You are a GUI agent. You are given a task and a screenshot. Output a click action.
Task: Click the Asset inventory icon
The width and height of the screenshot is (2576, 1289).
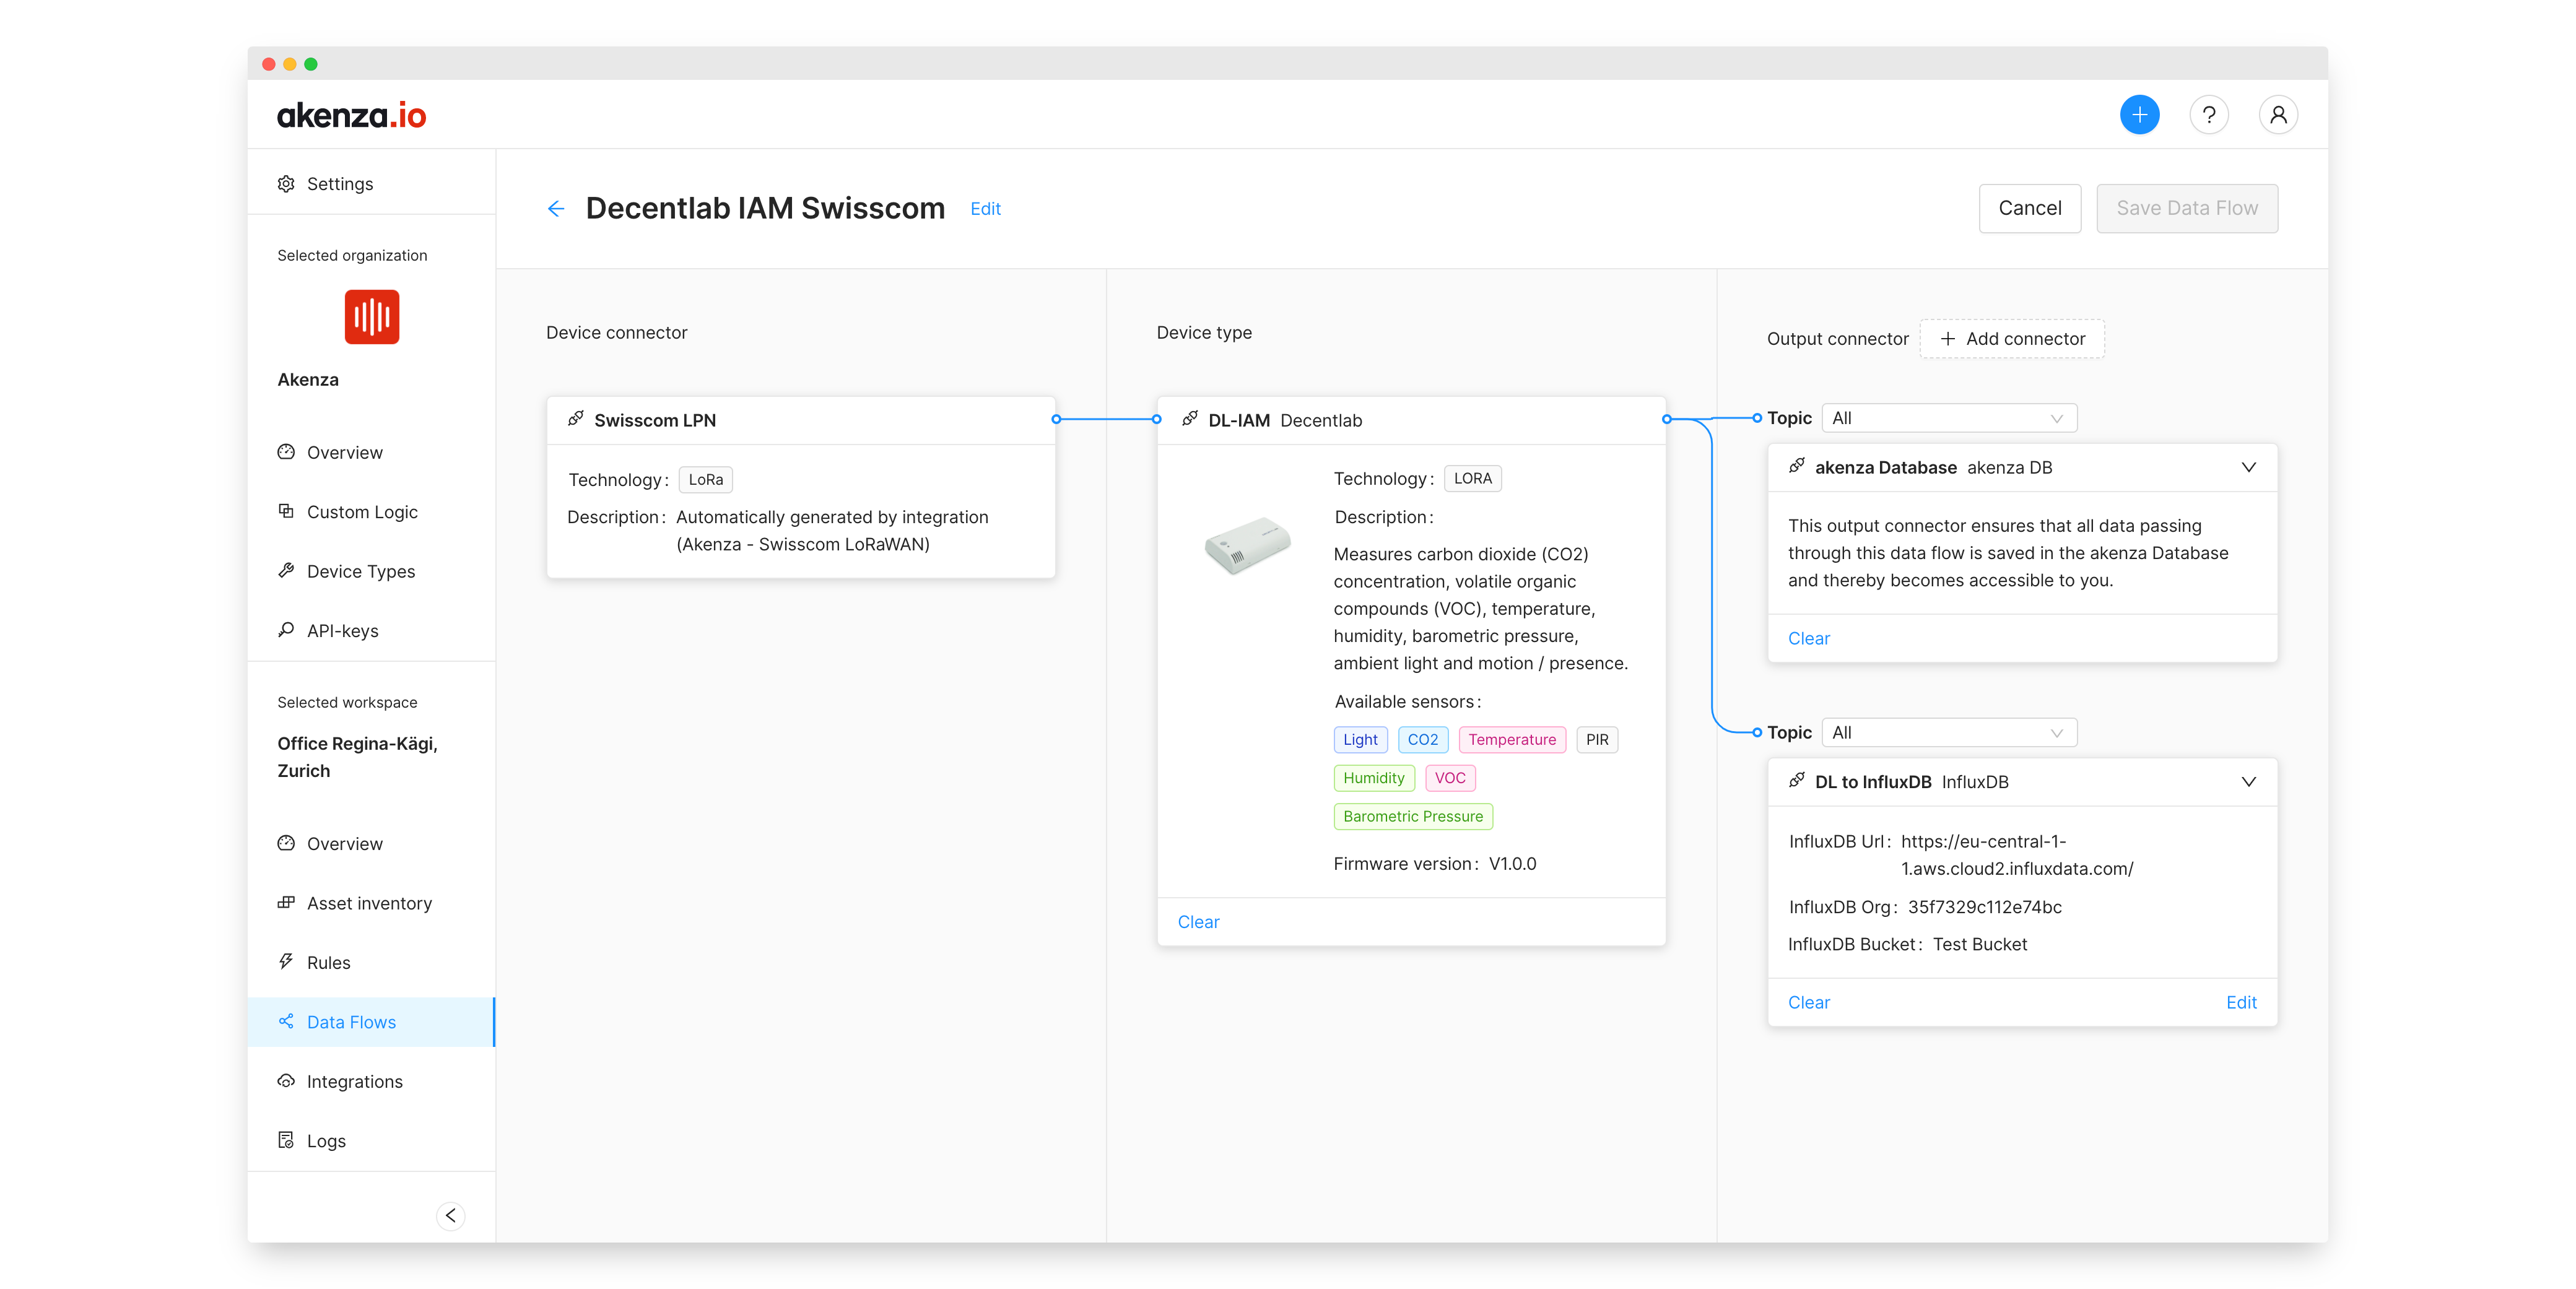(286, 902)
